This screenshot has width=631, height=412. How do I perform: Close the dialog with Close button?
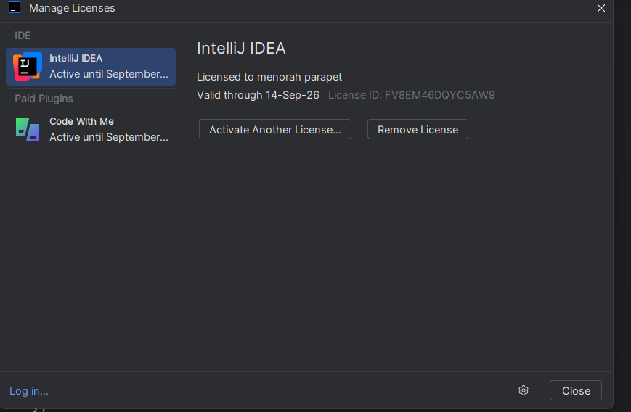[x=576, y=390]
